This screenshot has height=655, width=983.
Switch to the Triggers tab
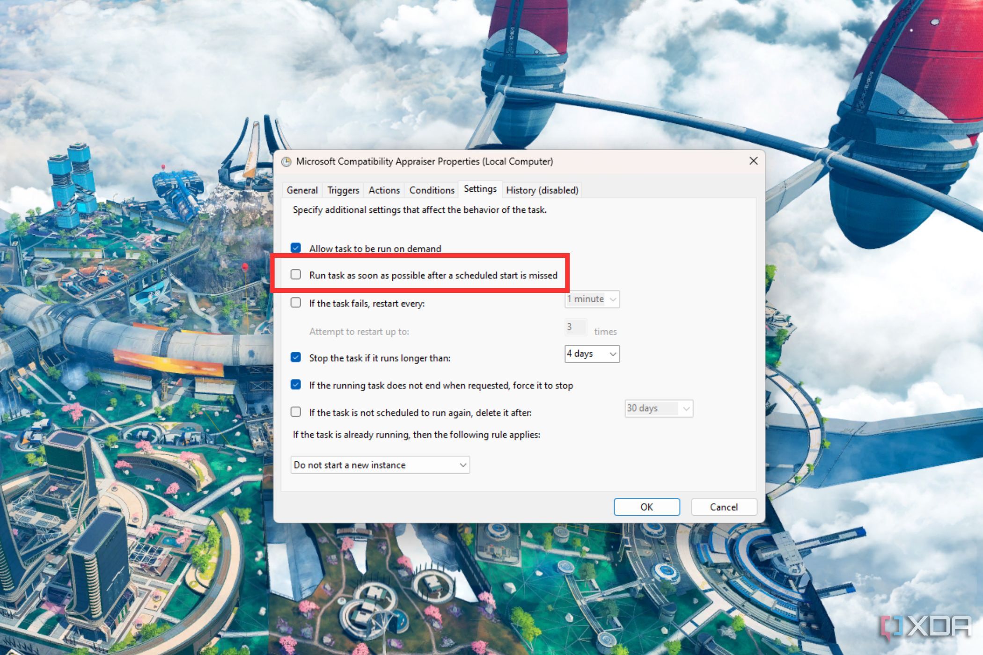[x=342, y=190]
